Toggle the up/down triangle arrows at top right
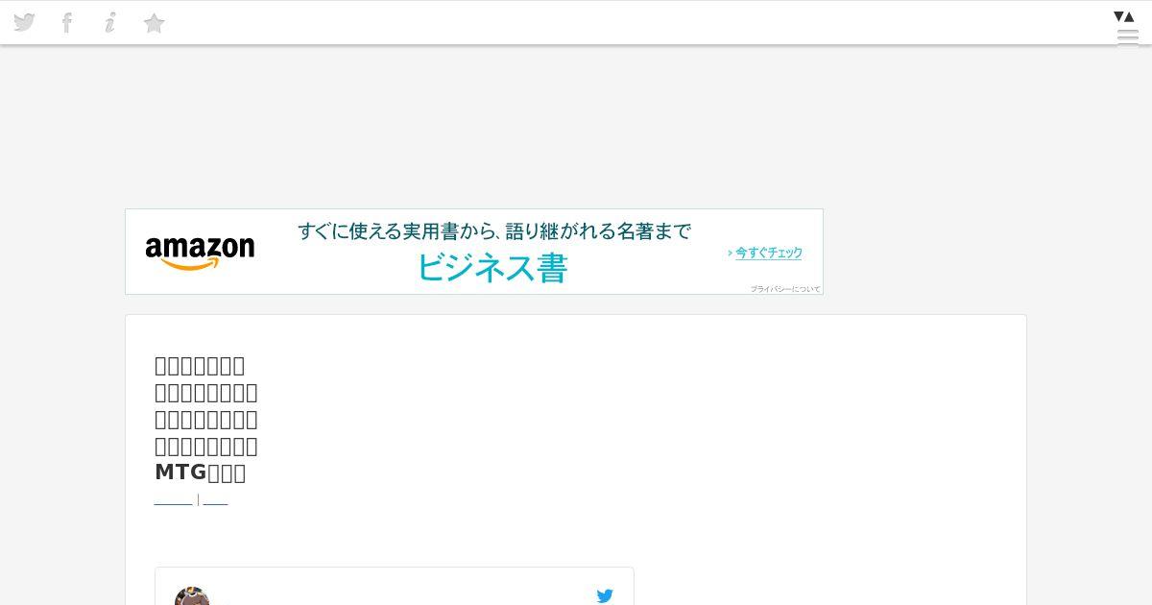This screenshot has height=605, width=1152. pos(1124,16)
